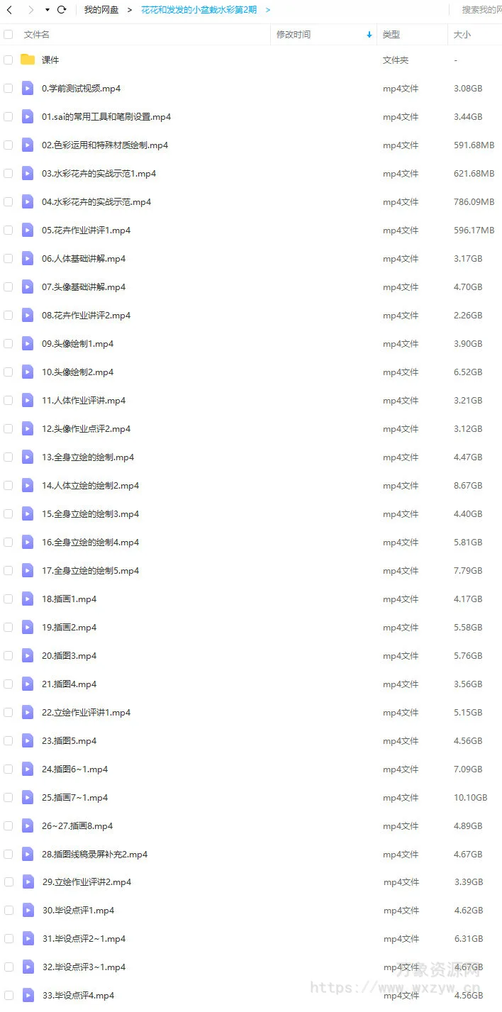The width and height of the screenshot is (502, 1012).
Task: Check the box for 课件 folder
Action: [9, 60]
